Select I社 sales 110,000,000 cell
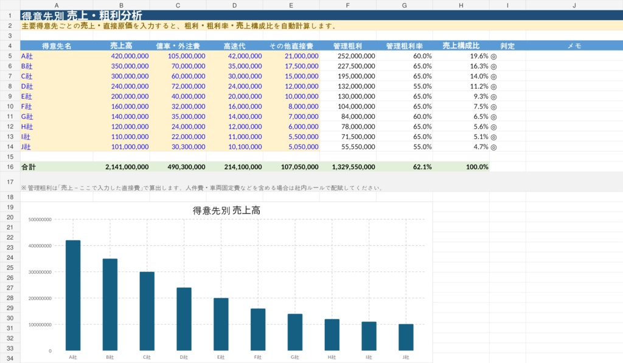Image resolution: width=623 pixels, height=363 pixels. coord(121,137)
